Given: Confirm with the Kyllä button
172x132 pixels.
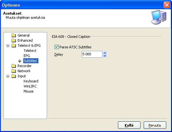Looking at the screenshot, I should click(x=129, y=125).
